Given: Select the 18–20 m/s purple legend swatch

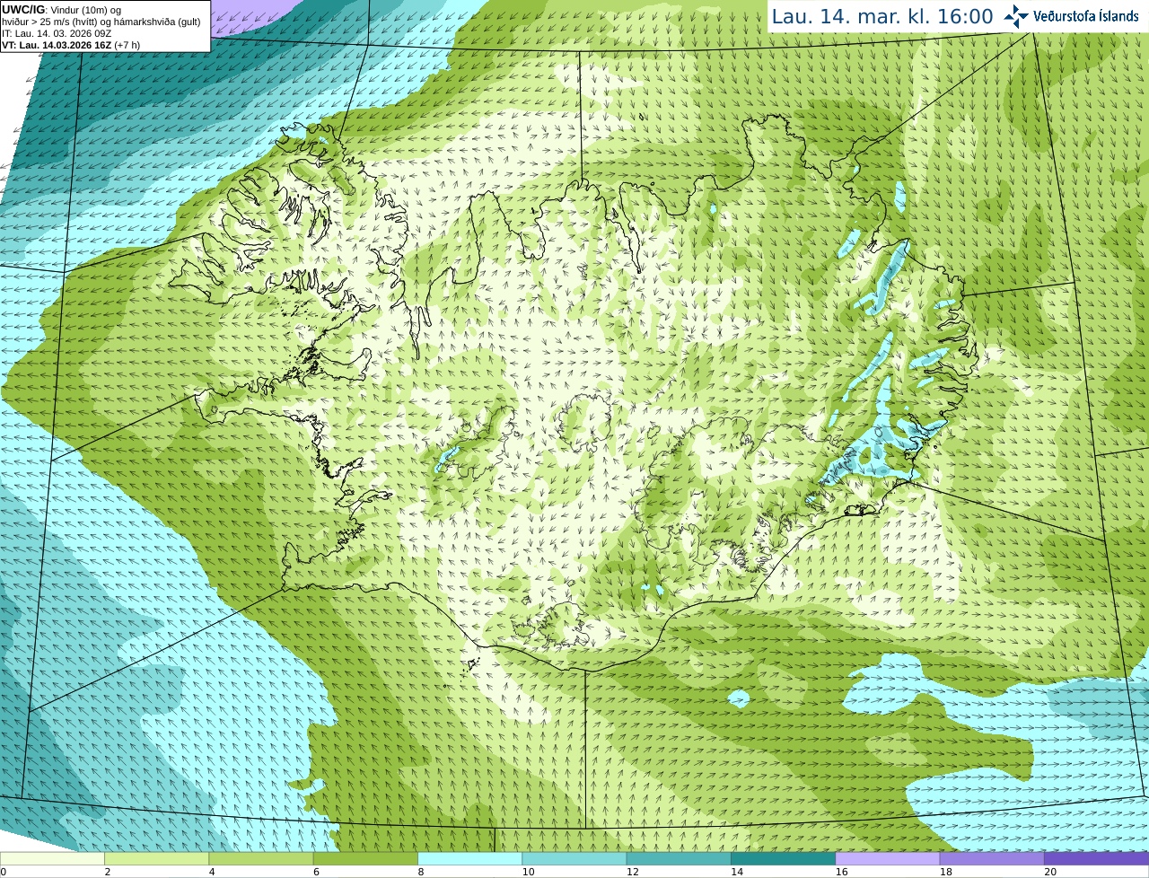Looking at the screenshot, I should coord(992,859).
